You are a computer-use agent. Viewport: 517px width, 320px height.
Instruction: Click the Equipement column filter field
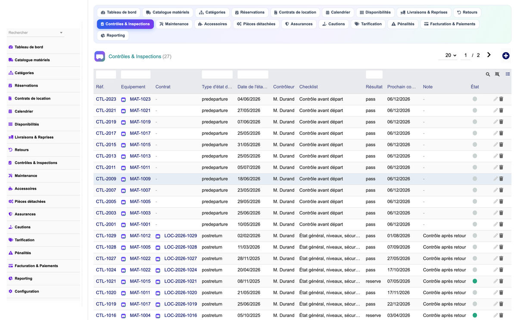136,75
